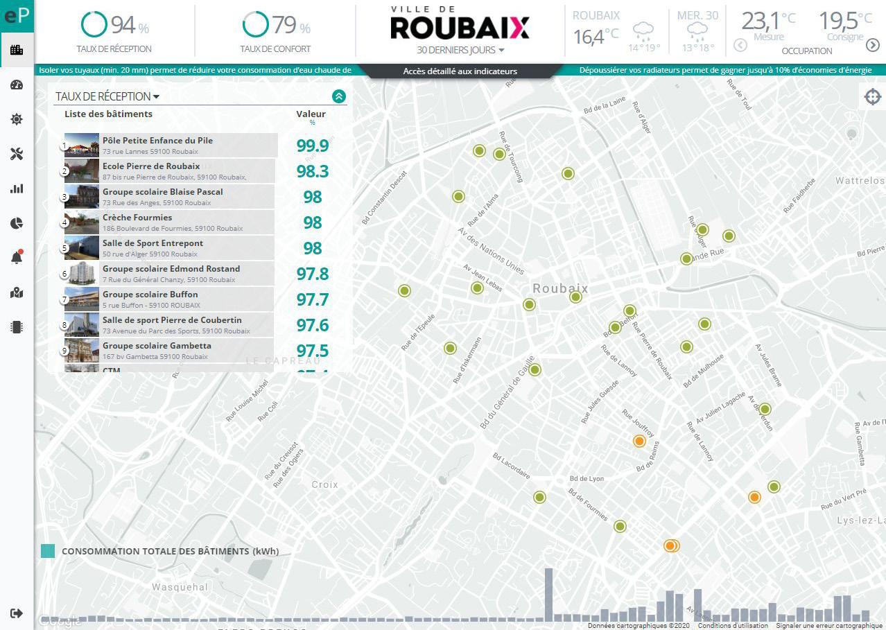Select Pôle Petite Enfance du Pile
Viewport: 886px width, 630px height.
click(x=171, y=146)
